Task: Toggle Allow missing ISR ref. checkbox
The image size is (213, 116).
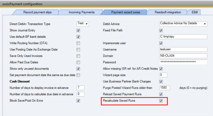Action: 161,69
